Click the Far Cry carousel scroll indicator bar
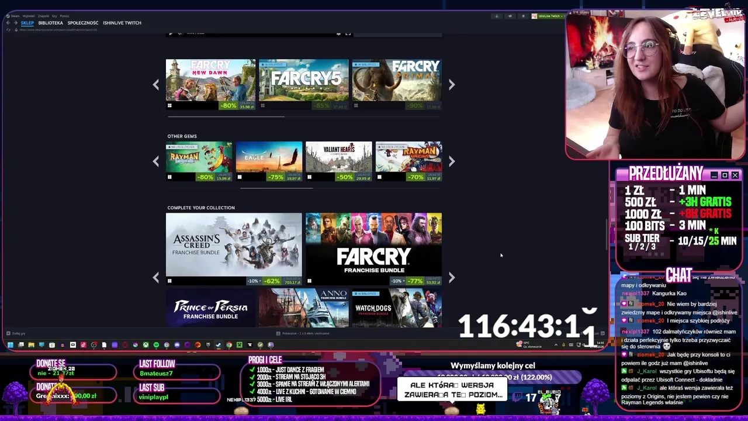 pyautogui.click(x=226, y=117)
